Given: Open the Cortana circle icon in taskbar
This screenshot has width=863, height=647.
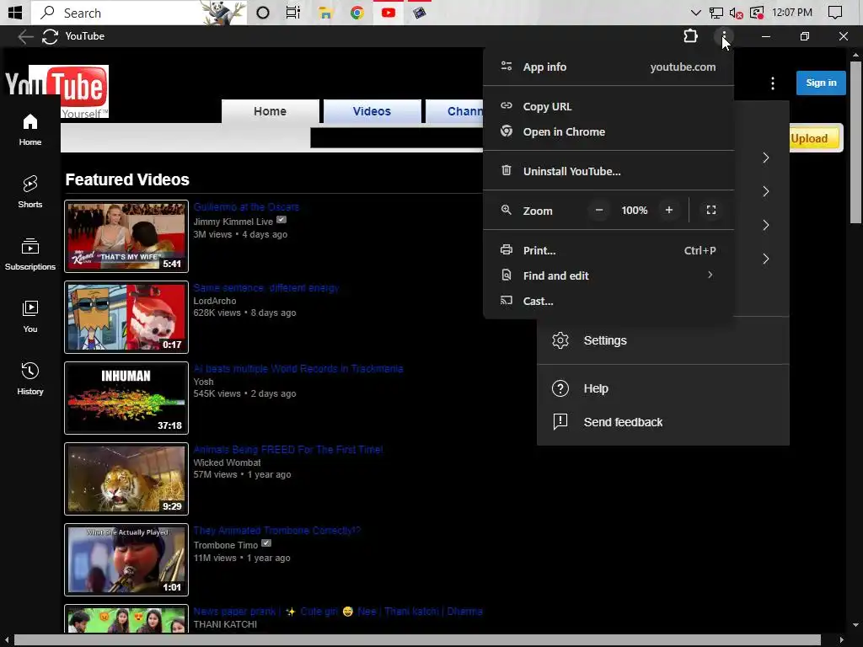Looking at the screenshot, I should point(263,13).
